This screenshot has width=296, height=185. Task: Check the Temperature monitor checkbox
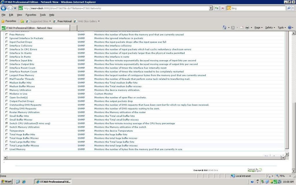pyautogui.click(x=7, y=131)
